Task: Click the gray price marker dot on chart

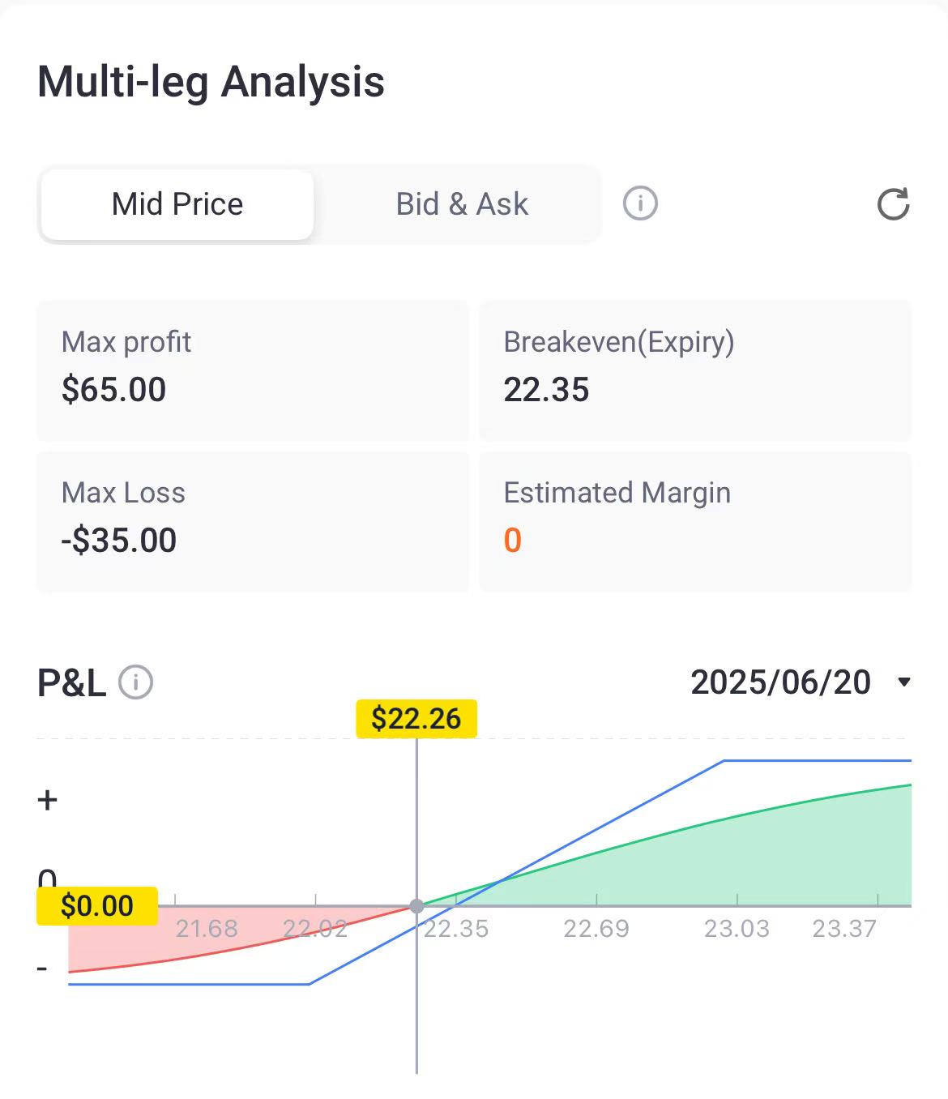Action: pyautogui.click(x=416, y=906)
